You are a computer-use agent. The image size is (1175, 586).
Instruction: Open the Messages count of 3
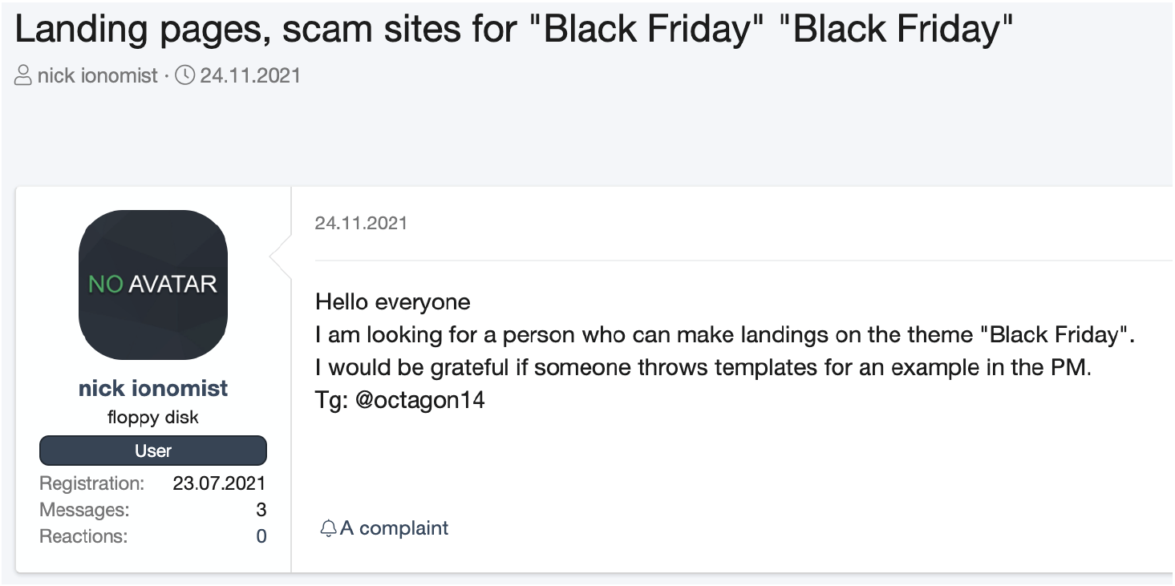(x=261, y=510)
